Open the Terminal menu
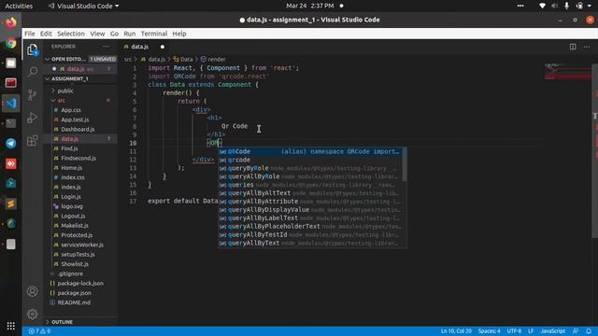 pyautogui.click(x=154, y=34)
